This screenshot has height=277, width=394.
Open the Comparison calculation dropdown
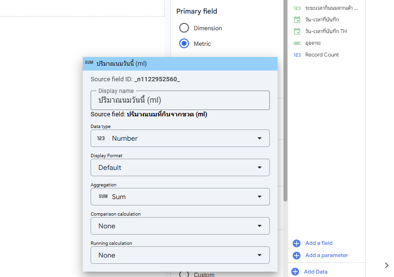pyautogui.click(x=180, y=226)
